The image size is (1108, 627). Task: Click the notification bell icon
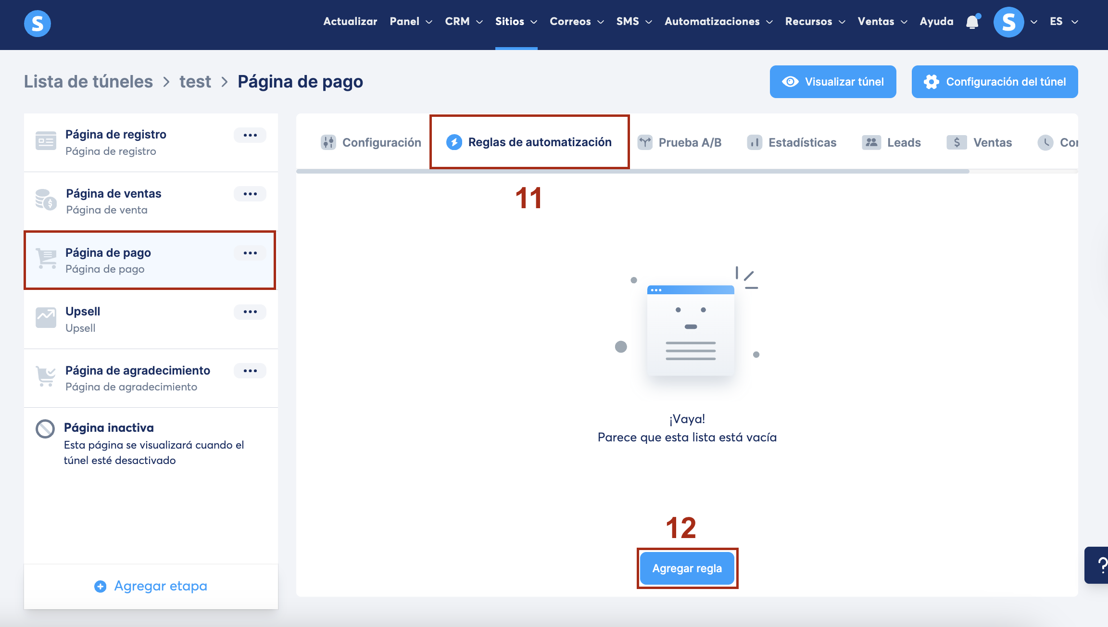(972, 22)
